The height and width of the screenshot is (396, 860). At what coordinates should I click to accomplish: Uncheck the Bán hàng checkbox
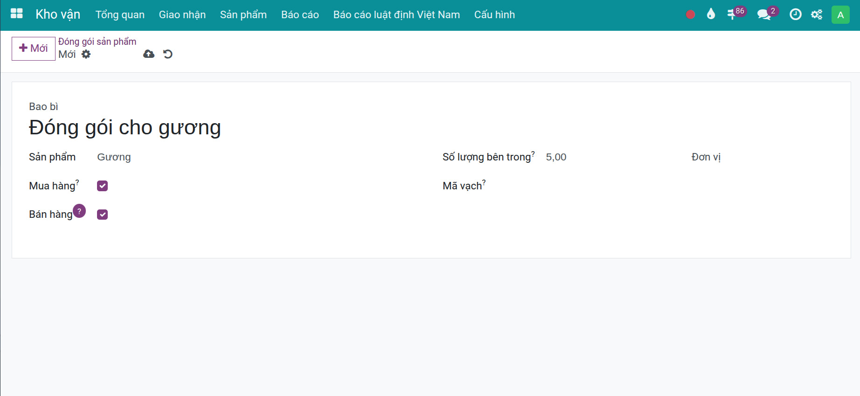[x=103, y=215]
